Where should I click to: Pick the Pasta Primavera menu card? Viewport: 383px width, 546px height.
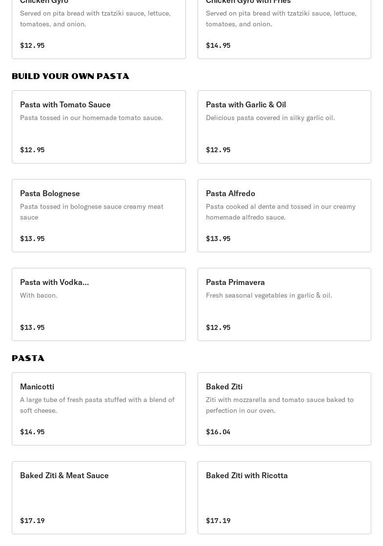point(284,304)
